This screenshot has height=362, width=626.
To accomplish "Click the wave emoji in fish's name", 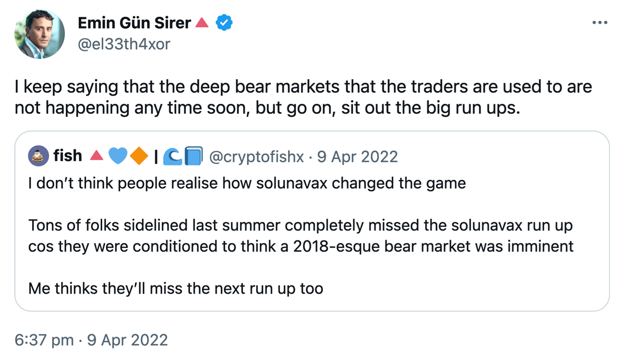I will [x=172, y=156].
